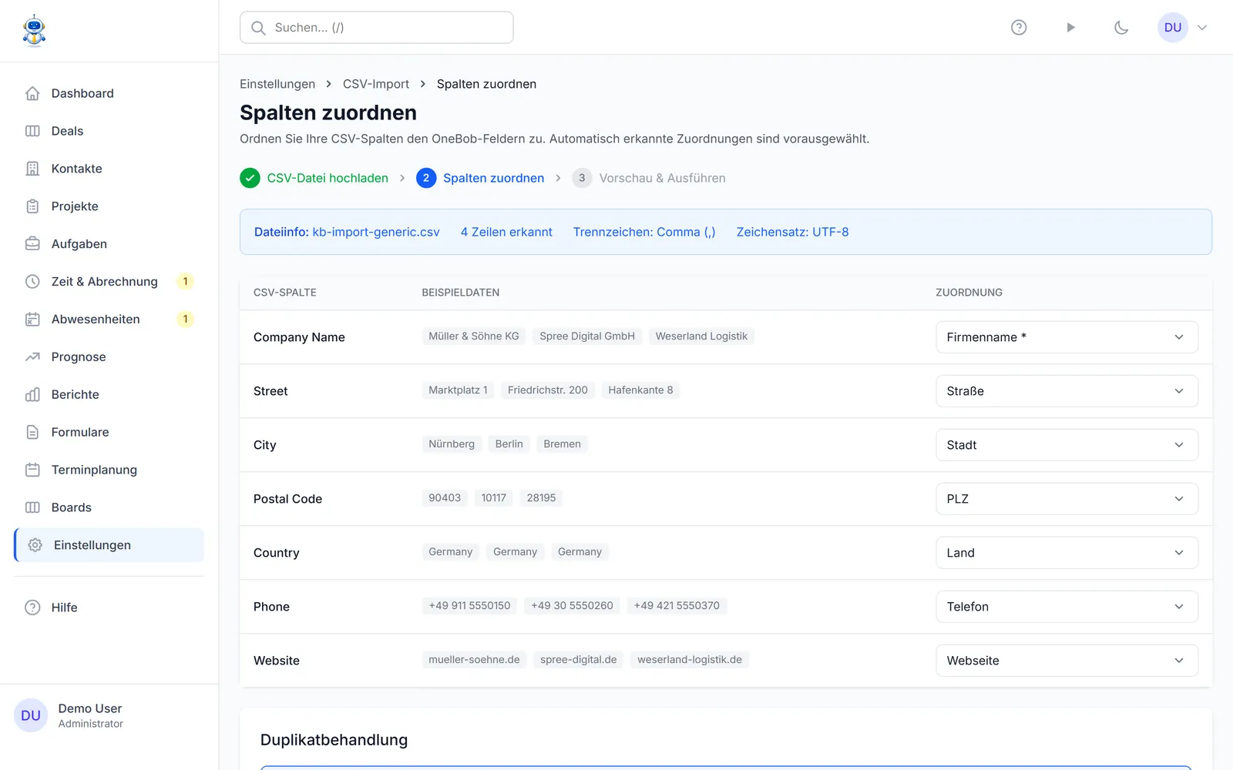
Task: Click Zeit & Abrechnung badge showing 1
Action: [x=185, y=282]
